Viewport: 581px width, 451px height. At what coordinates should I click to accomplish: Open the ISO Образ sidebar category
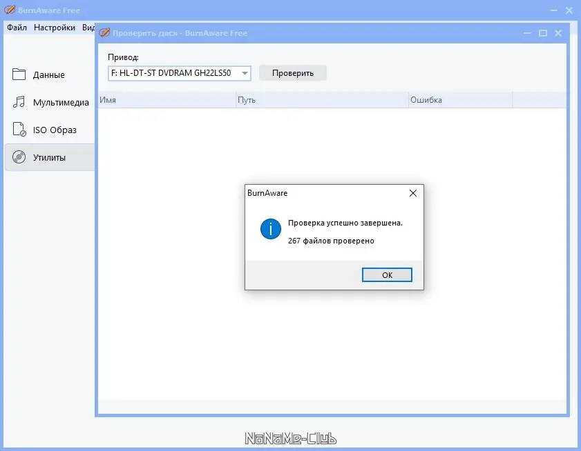50,130
